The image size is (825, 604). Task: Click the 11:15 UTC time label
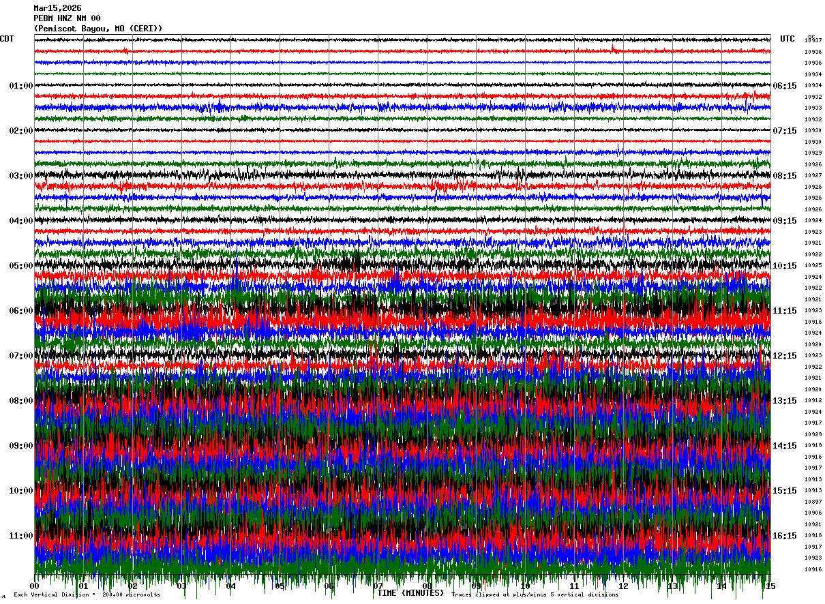pyautogui.click(x=785, y=311)
